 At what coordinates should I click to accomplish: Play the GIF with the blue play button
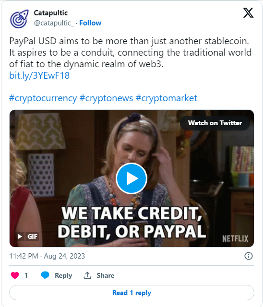point(131,178)
